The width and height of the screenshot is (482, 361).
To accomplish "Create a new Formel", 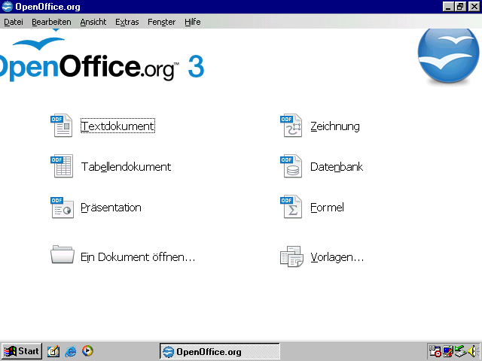I will [327, 208].
